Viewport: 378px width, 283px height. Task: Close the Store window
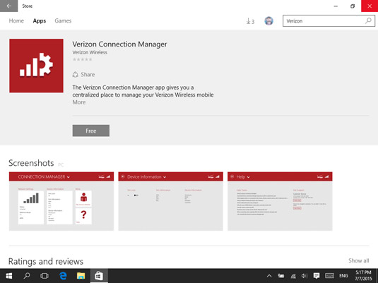pos(370,6)
